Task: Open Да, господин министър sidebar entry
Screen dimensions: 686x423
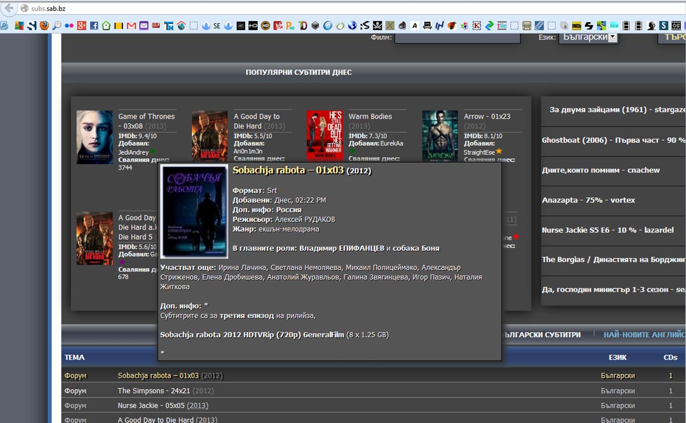Action: click(x=613, y=290)
